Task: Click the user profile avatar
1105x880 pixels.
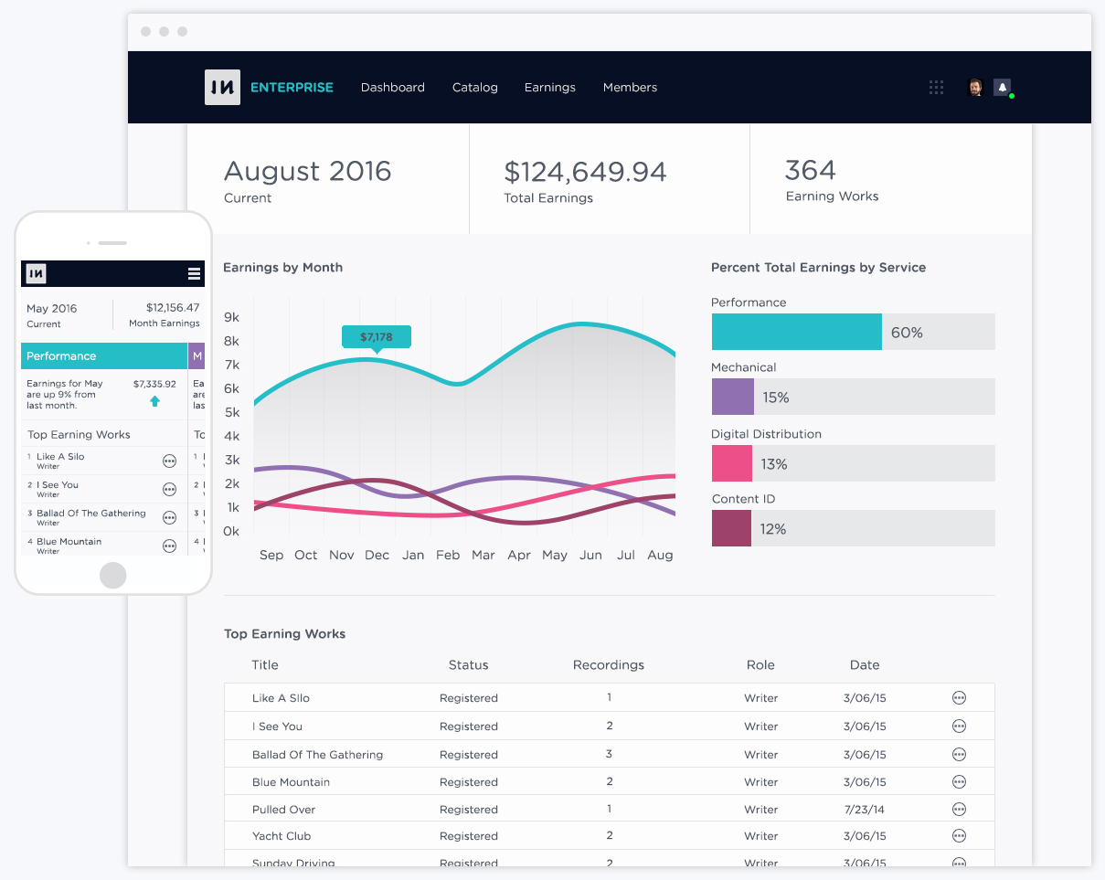Action: tap(975, 88)
